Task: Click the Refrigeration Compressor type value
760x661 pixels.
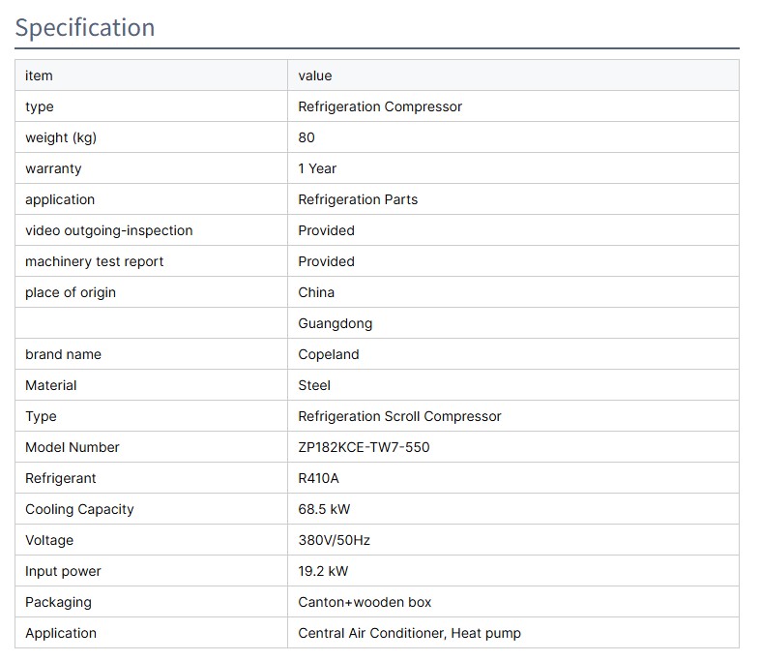Action: 380,106
